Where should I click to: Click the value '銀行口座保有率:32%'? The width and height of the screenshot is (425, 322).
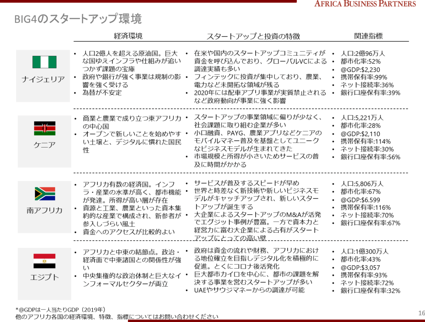(370, 291)
